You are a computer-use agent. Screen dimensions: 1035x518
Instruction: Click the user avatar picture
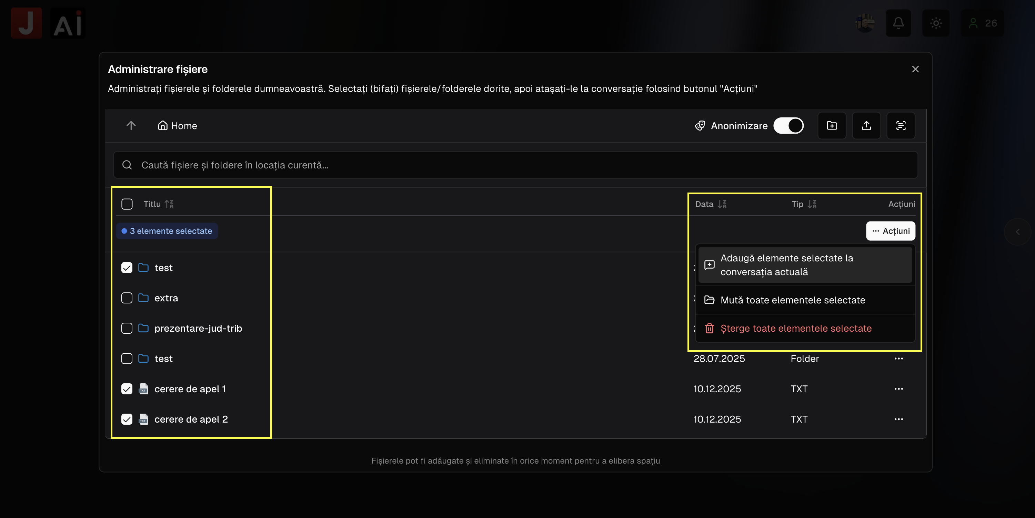tap(865, 23)
